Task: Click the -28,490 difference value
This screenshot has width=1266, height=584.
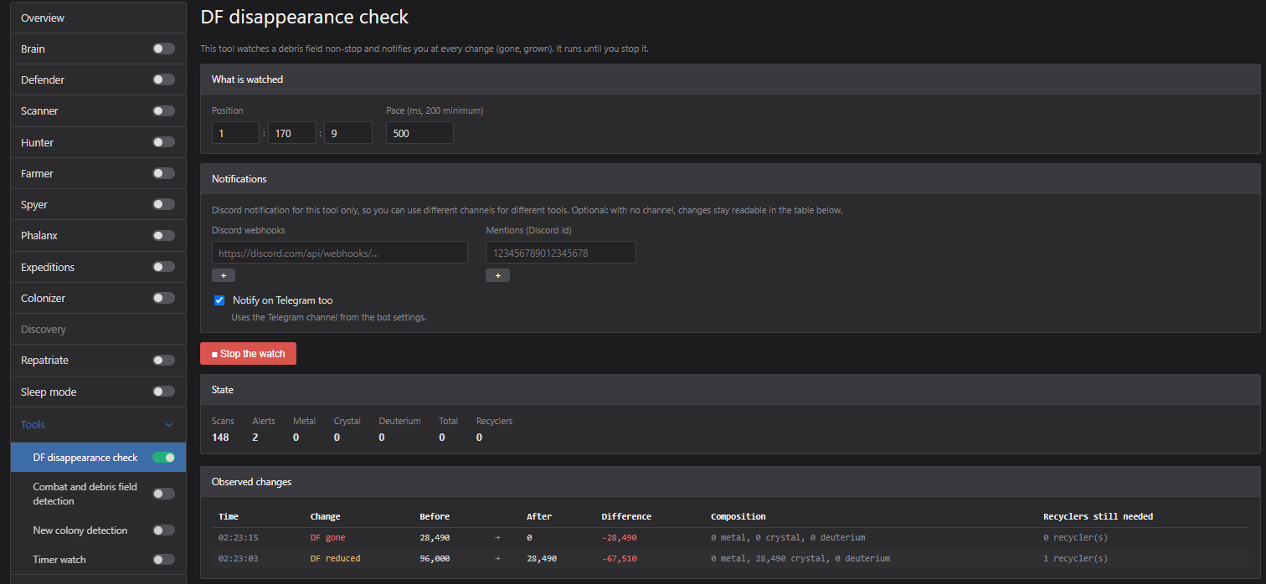Action: [619, 537]
